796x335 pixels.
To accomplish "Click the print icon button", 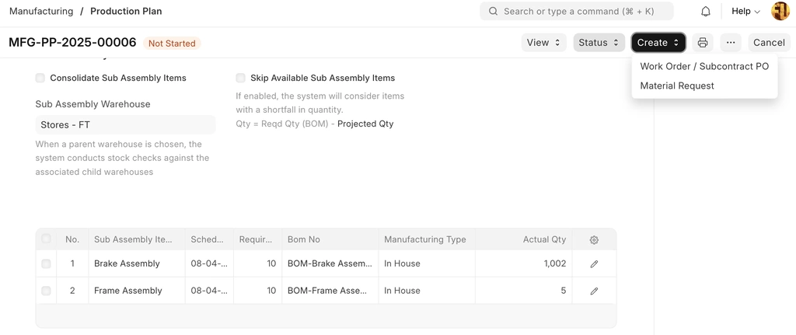I will (x=703, y=43).
